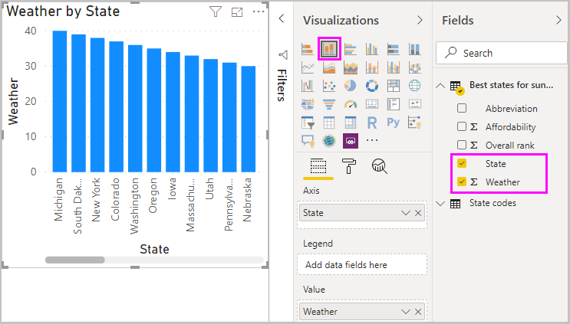Open State dropdown in Axis well
Viewport: 570px width, 324px height.
[x=406, y=213]
